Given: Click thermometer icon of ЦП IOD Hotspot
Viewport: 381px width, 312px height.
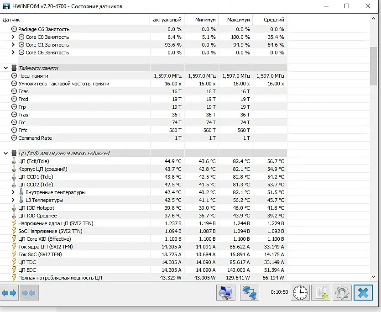Looking at the screenshot, I should (x=14, y=208).
